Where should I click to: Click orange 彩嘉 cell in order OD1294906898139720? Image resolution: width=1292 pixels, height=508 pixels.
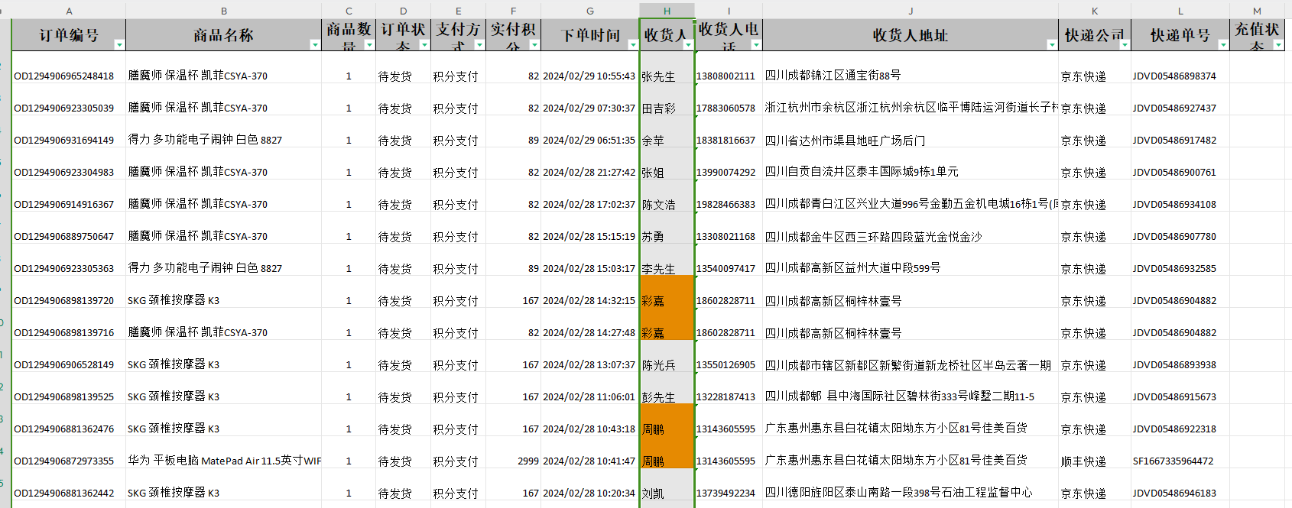(667, 292)
